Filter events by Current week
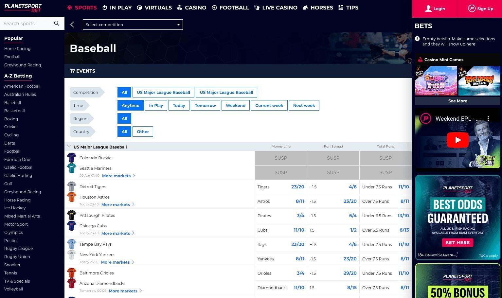502x298 pixels. (x=269, y=105)
